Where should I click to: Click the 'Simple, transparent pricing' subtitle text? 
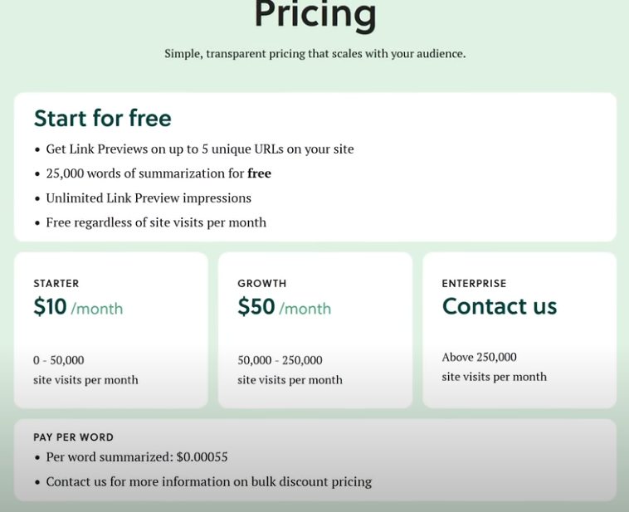click(314, 54)
